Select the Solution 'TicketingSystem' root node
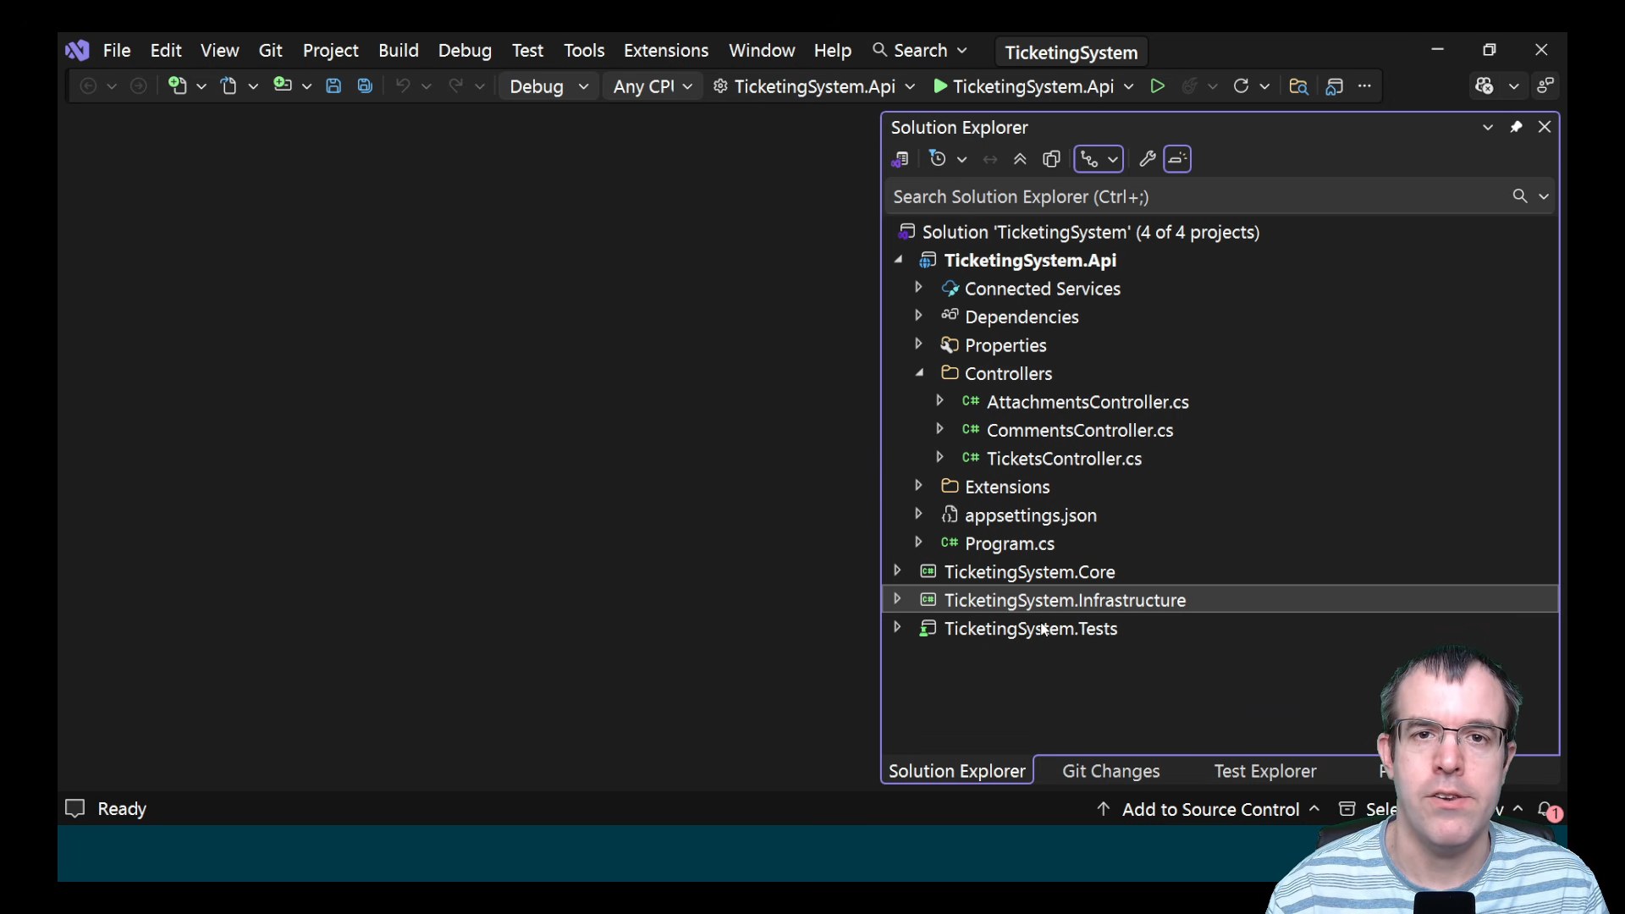Viewport: 1625px width, 914px height. coord(1090,232)
